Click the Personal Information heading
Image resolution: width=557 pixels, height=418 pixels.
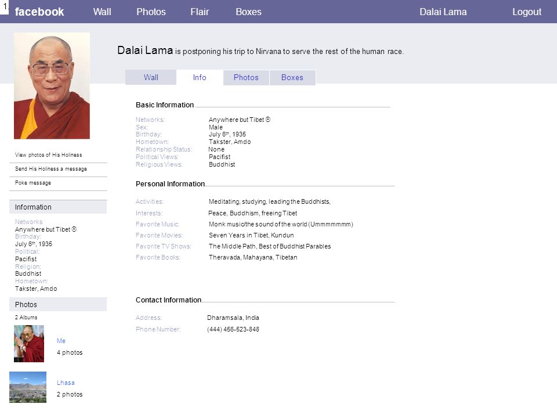pos(170,184)
